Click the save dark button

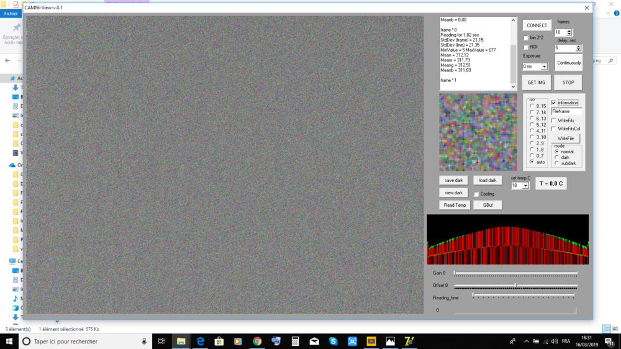[453, 180]
